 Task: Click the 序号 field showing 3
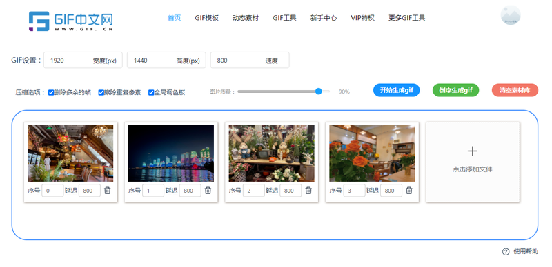(354, 191)
